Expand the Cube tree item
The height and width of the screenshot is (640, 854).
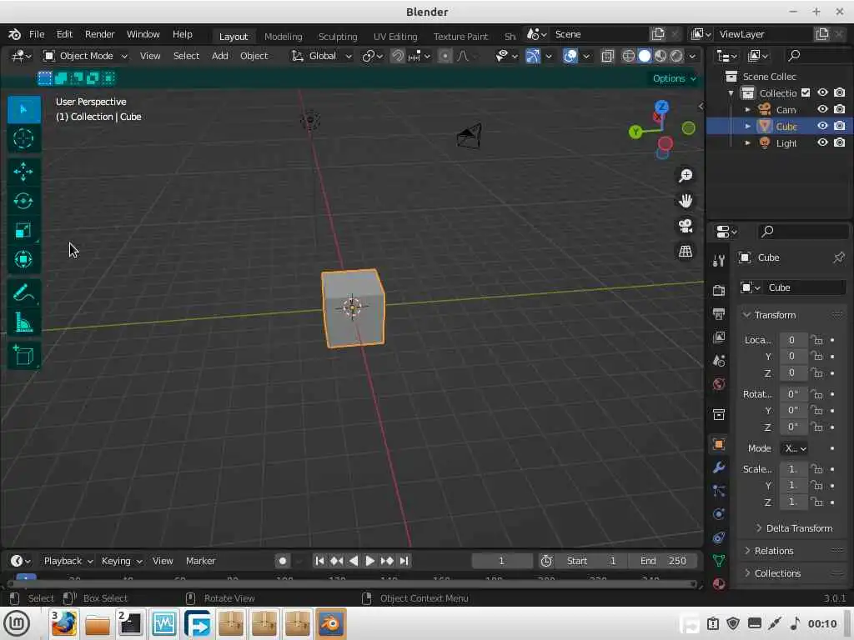748,127
